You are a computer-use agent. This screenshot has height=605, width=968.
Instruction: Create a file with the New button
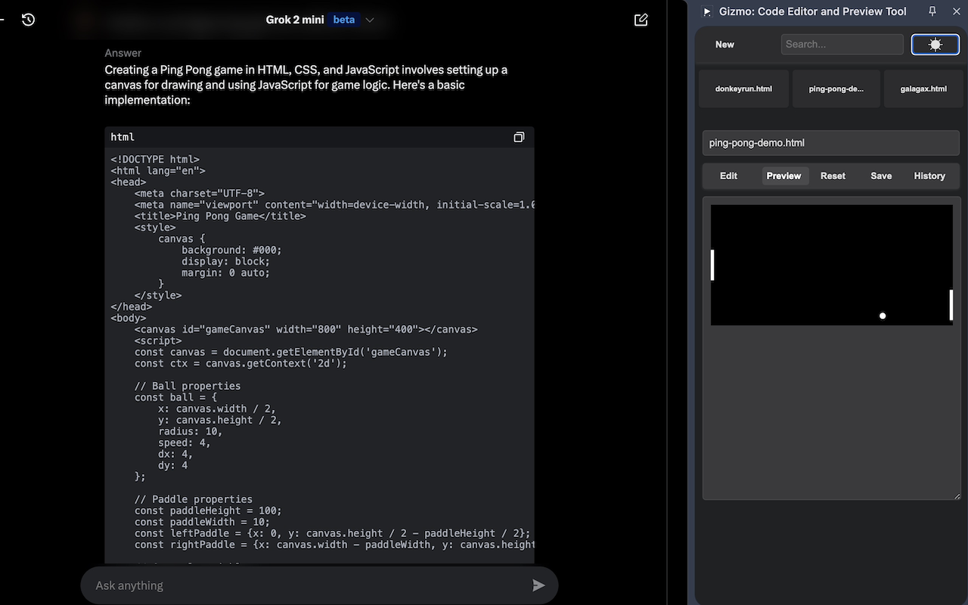(724, 44)
